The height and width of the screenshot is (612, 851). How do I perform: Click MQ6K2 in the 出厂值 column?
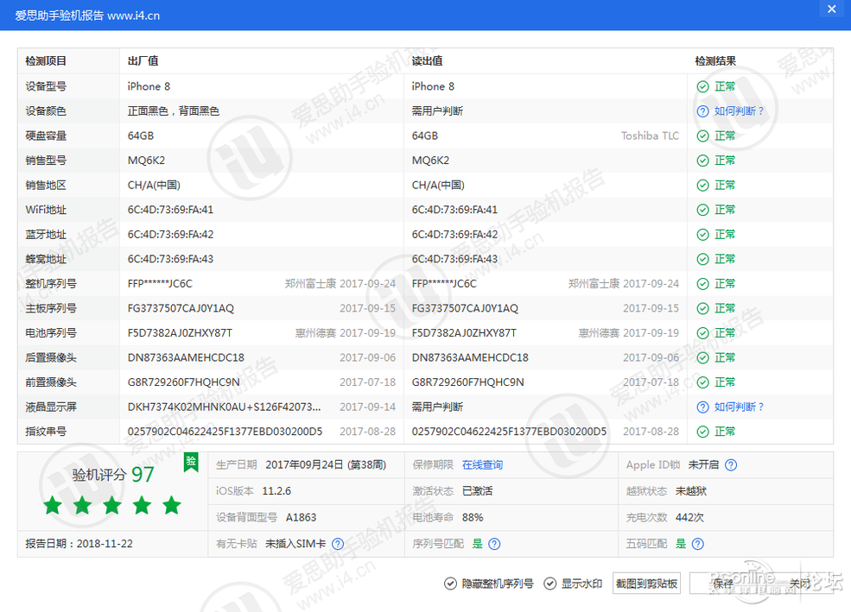pos(146,161)
